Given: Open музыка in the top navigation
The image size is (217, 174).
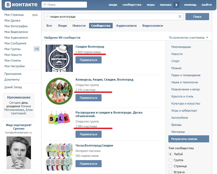Looking at the screenshot, I should [166, 5].
